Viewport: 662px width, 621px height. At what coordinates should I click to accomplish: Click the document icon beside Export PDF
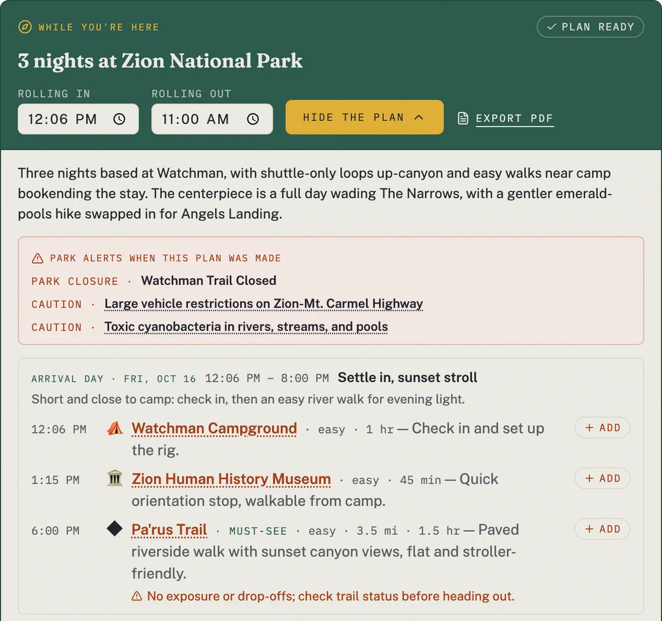[463, 118]
